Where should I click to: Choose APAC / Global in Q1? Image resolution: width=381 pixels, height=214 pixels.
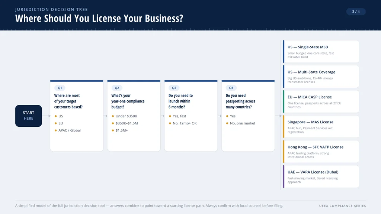point(68,130)
